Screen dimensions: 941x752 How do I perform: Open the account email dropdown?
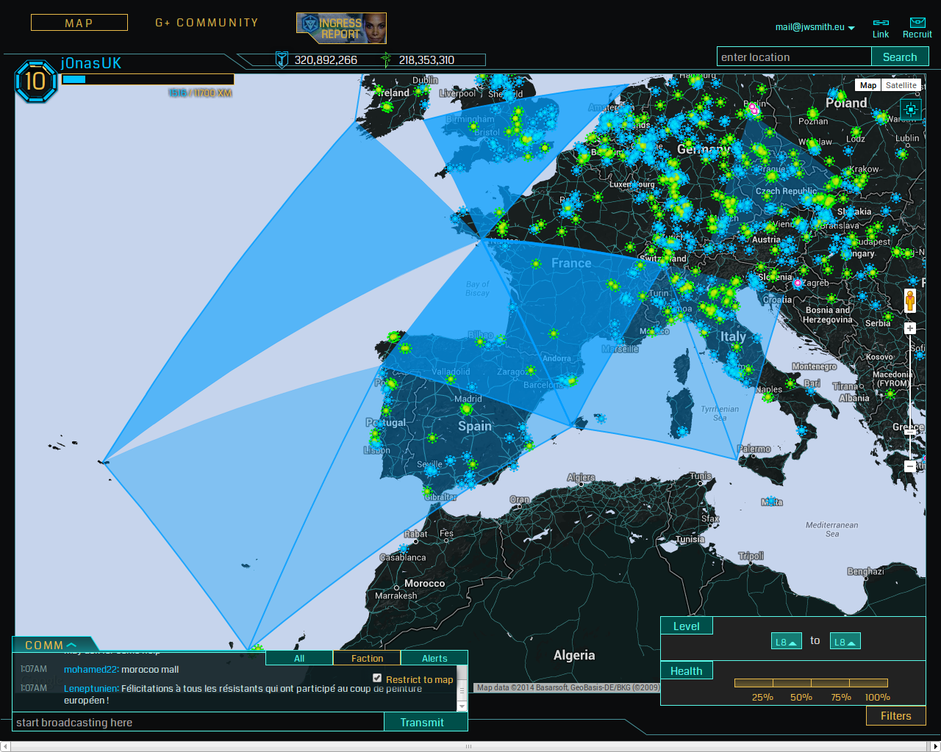(x=815, y=27)
